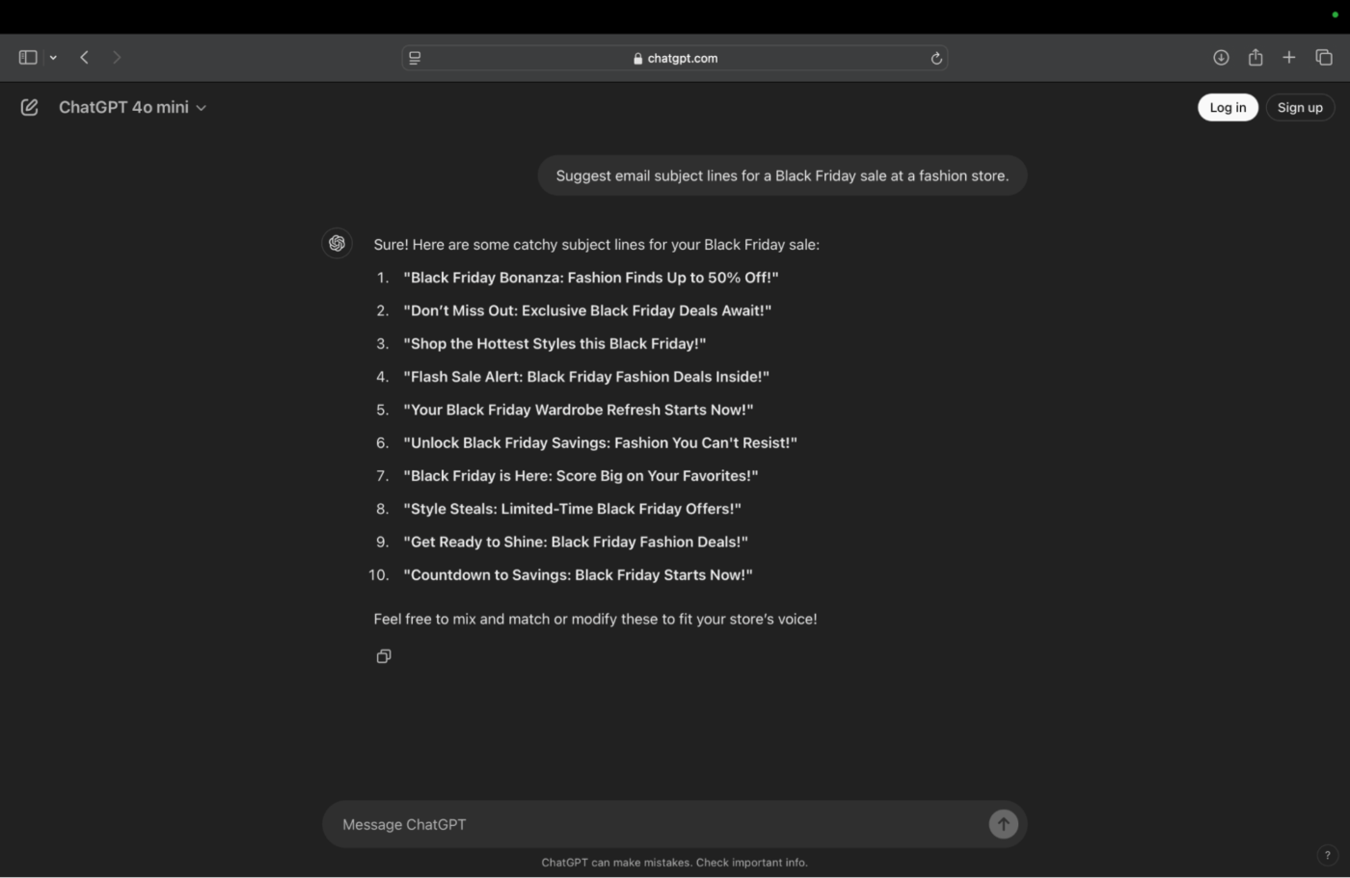Screen dimensions: 1350x878
Task: Click the ChatGPT avatar icon
Action: [337, 244]
